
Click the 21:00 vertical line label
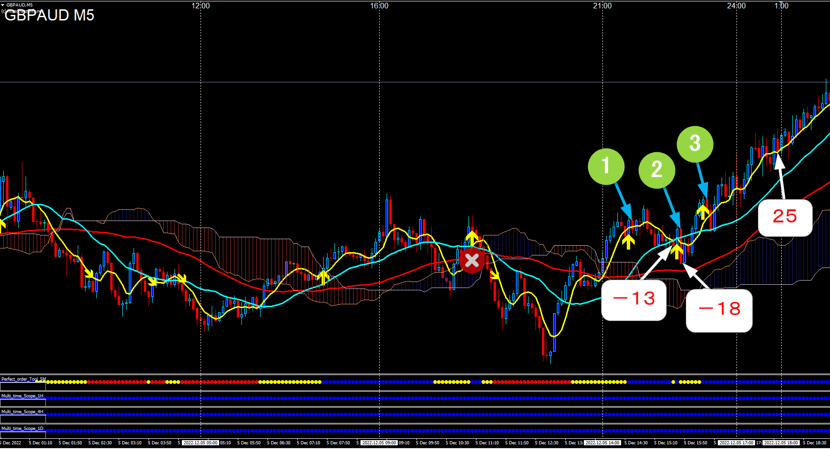coord(602,6)
